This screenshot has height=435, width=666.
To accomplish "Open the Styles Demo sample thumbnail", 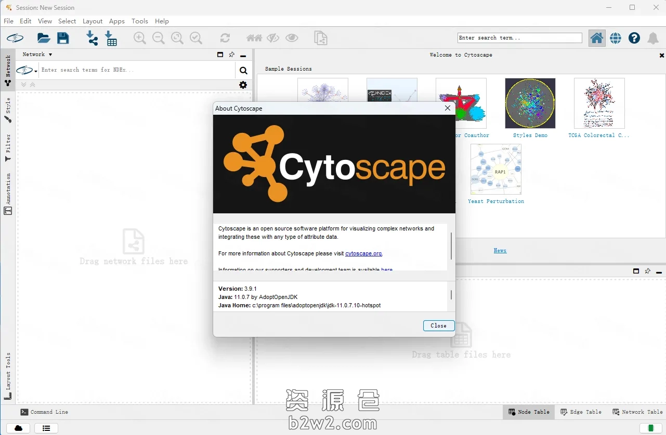I will 530,103.
